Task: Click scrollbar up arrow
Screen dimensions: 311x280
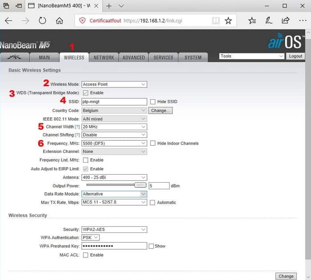Action: click(308, 32)
